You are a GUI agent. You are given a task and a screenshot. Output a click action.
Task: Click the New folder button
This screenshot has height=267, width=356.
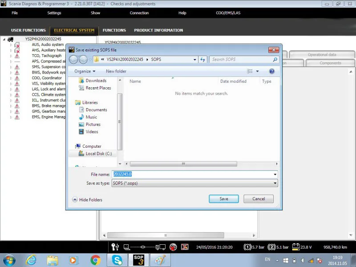[116, 71]
